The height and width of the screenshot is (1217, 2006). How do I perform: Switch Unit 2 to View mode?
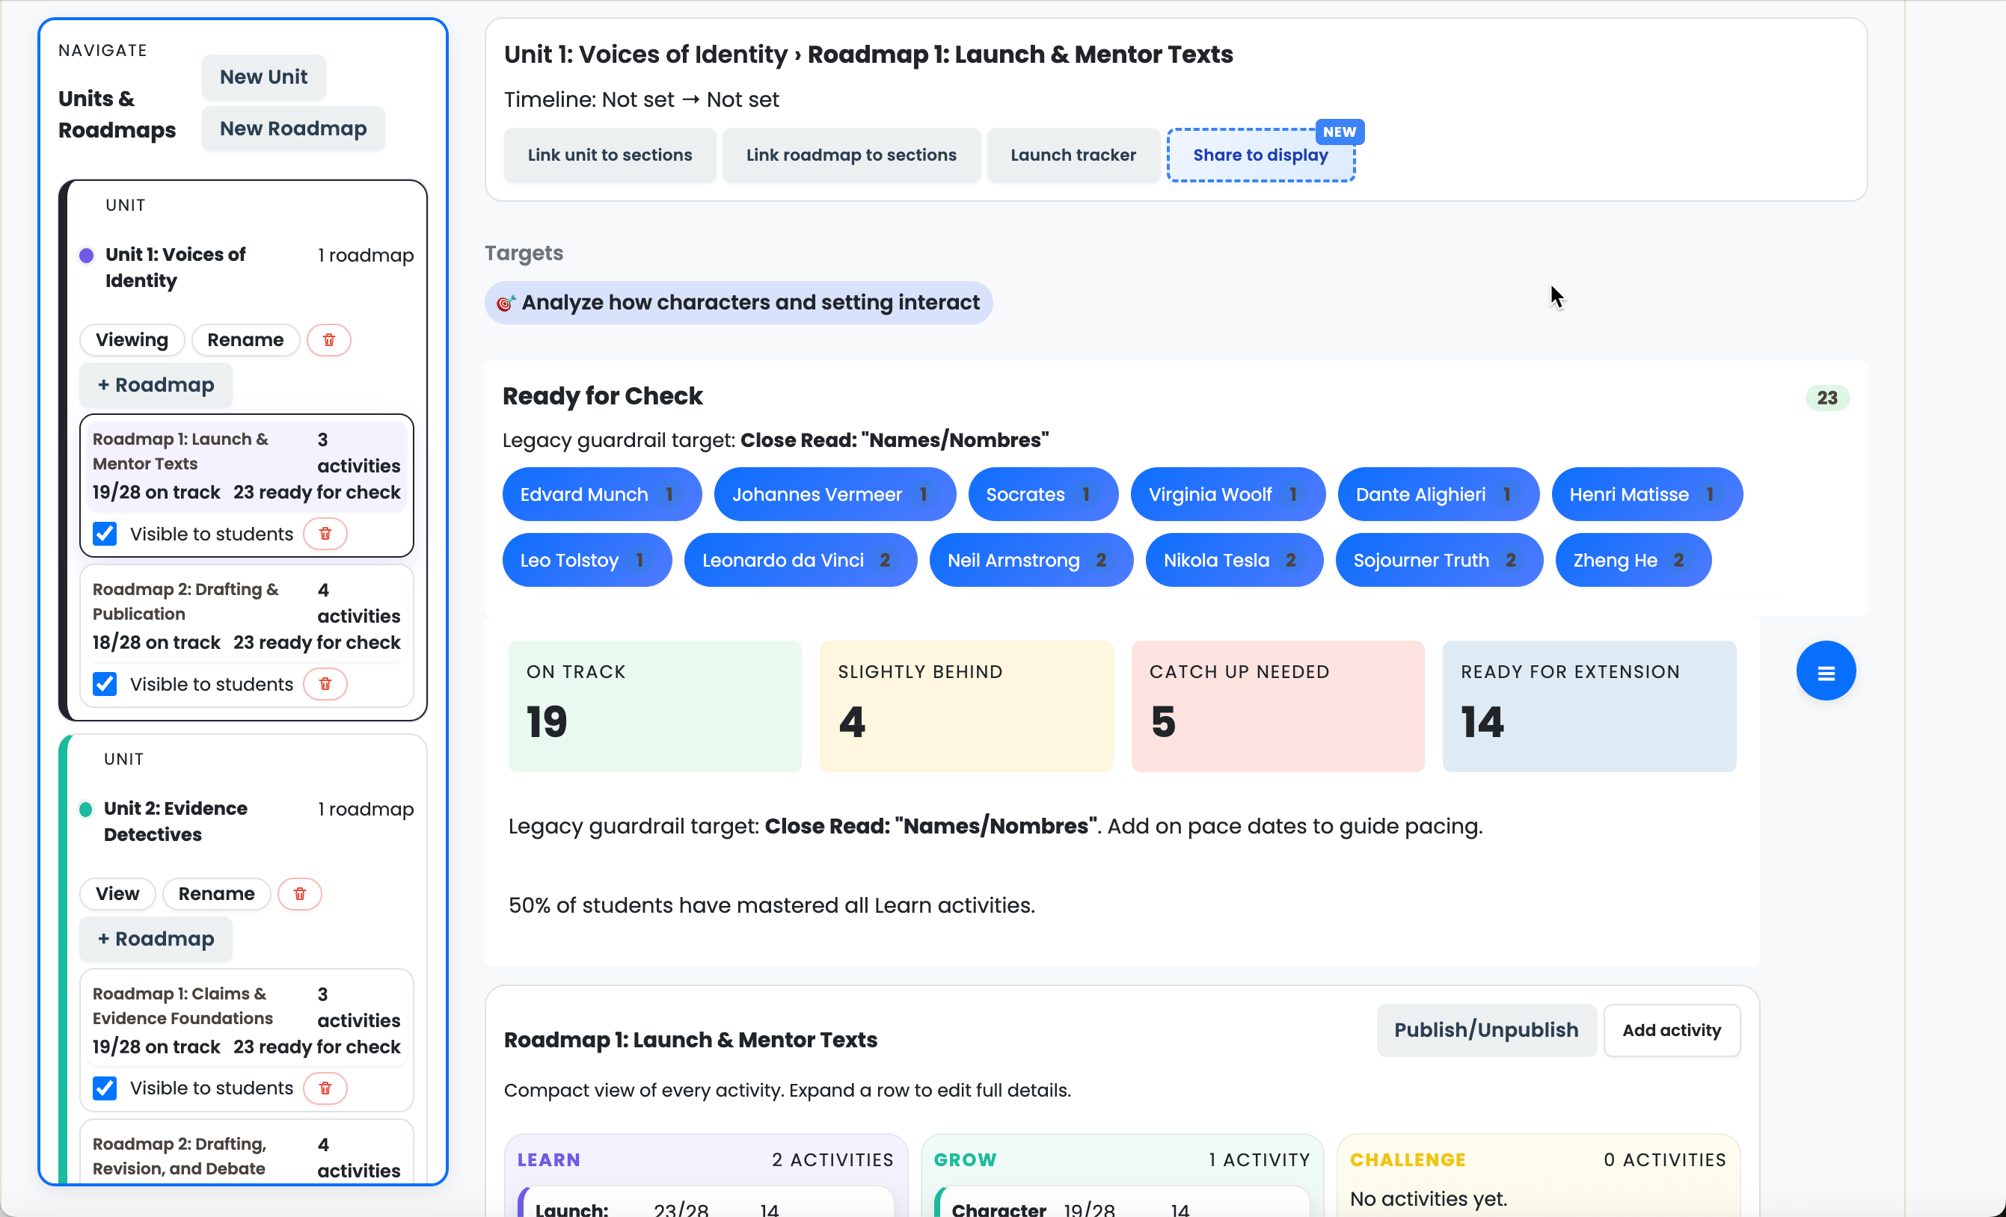117,893
